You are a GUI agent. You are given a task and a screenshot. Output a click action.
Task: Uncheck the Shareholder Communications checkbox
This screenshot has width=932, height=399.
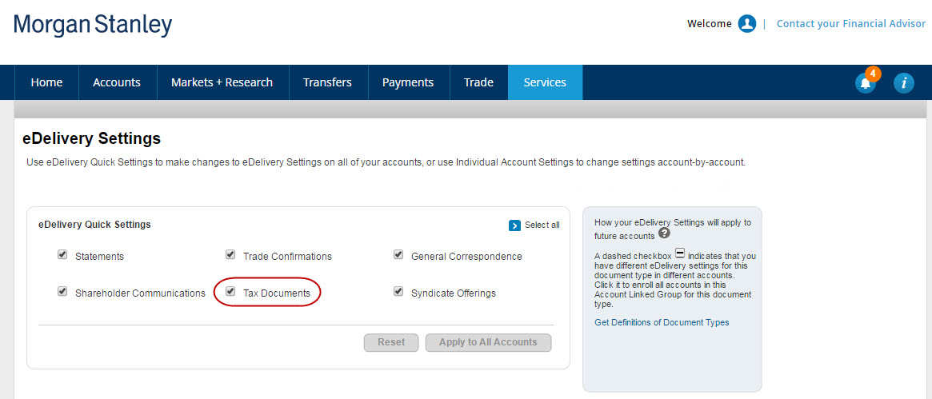tap(62, 292)
